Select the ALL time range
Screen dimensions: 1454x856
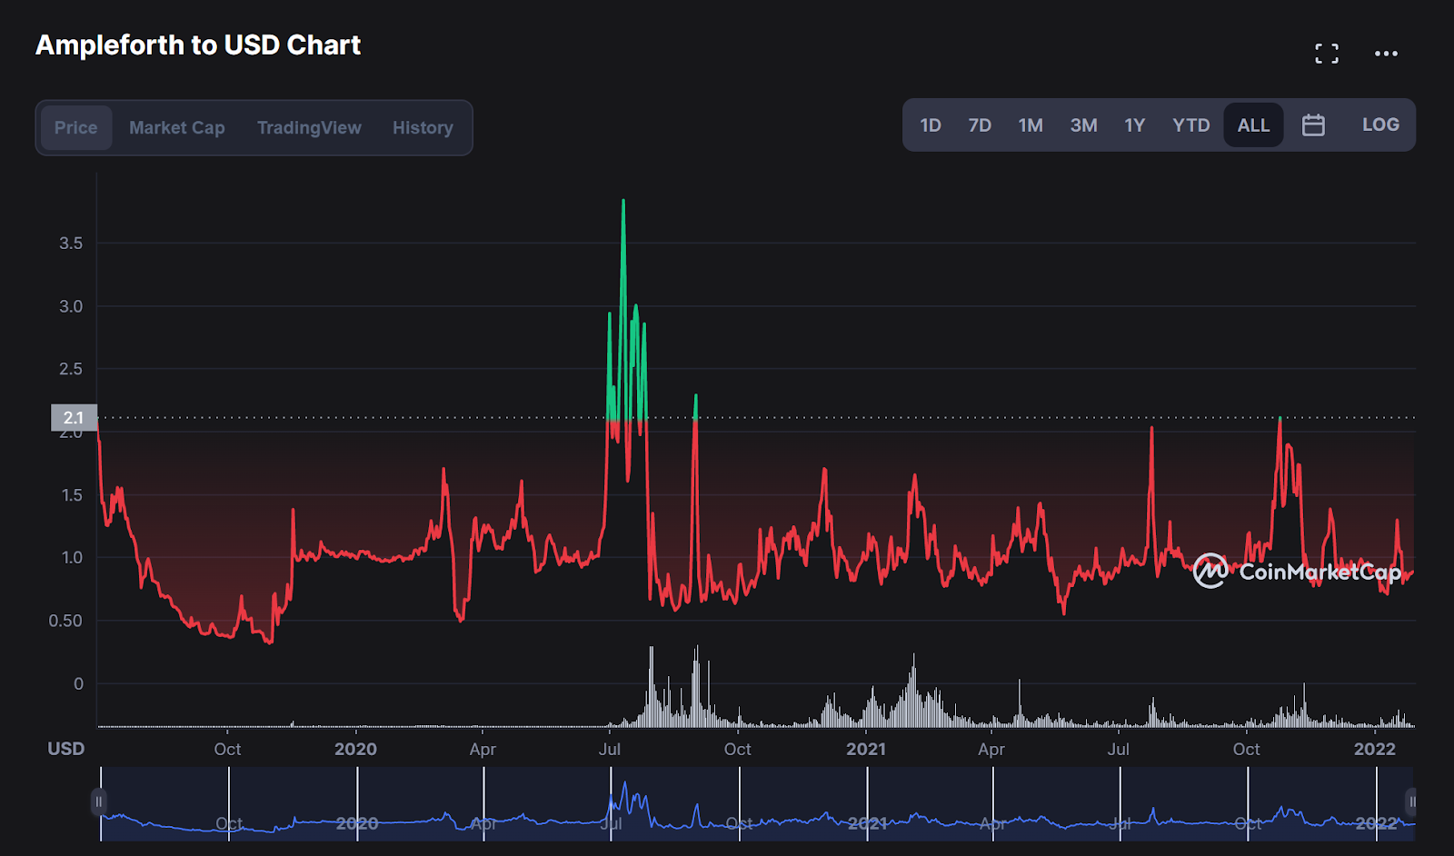[x=1253, y=124]
